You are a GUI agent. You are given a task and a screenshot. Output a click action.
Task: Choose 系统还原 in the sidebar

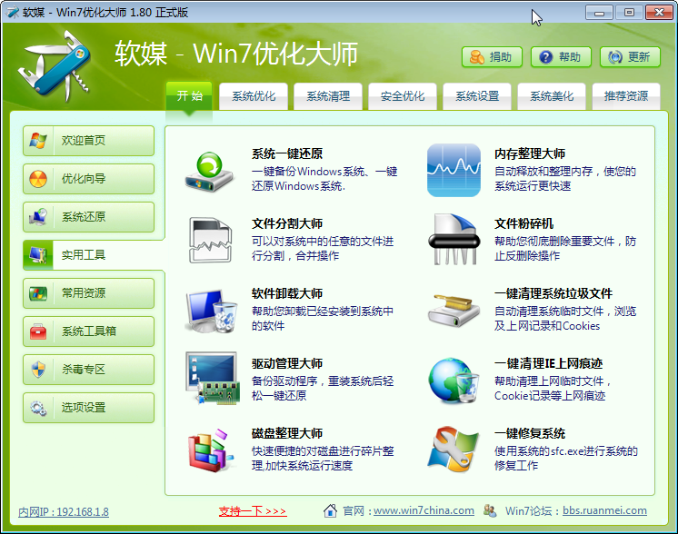coord(89,217)
